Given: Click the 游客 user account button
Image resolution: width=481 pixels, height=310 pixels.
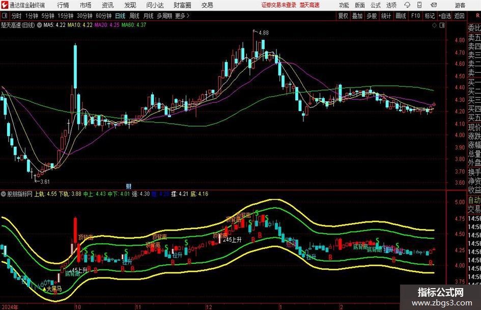Looking at the screenshot, I should pyautogui.click(x=460, y=5).
